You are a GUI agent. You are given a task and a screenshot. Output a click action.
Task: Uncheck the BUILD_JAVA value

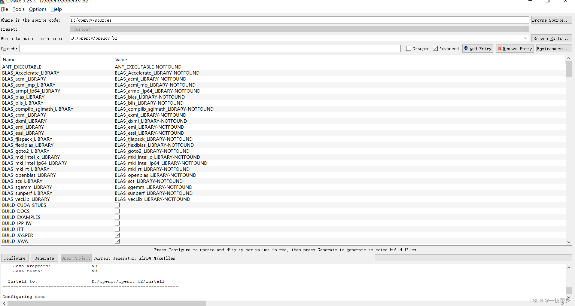117,241
